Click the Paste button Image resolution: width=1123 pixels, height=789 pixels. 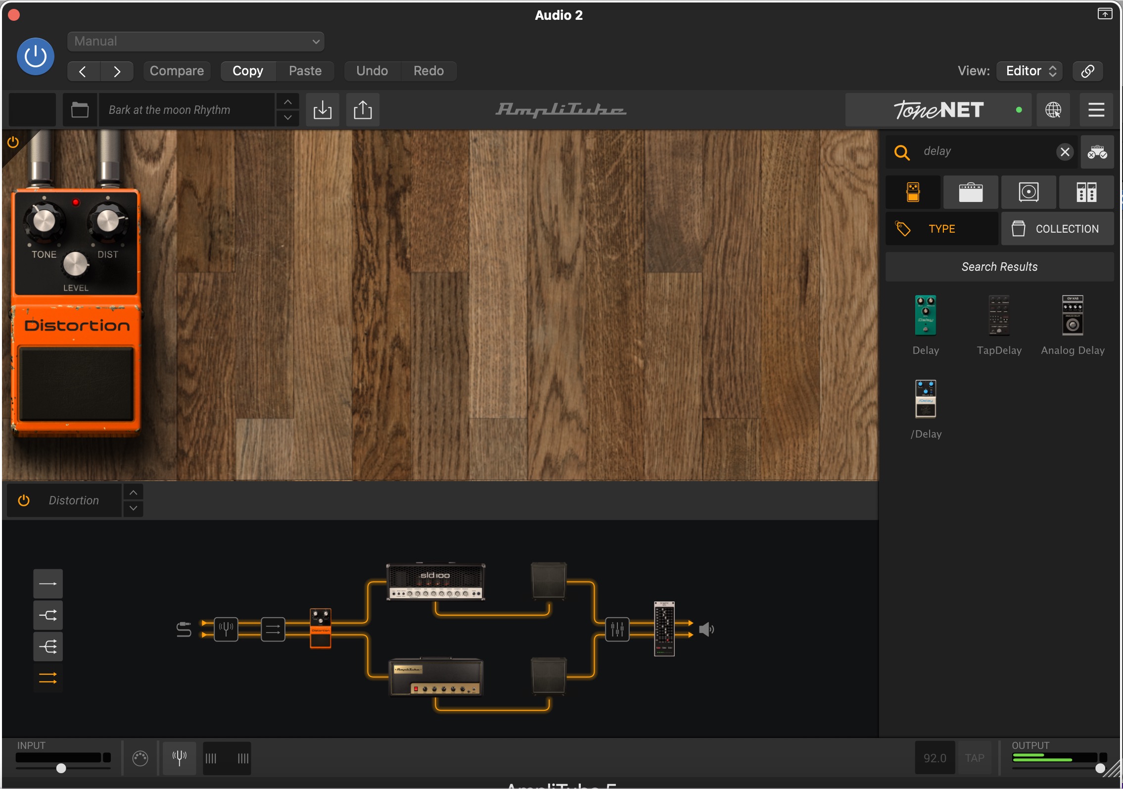[305, 71]
